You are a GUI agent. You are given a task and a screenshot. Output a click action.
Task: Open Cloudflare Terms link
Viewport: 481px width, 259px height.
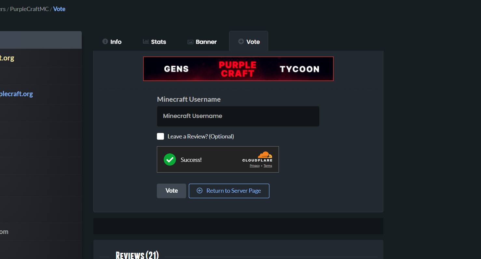click(x=268, y=166)
